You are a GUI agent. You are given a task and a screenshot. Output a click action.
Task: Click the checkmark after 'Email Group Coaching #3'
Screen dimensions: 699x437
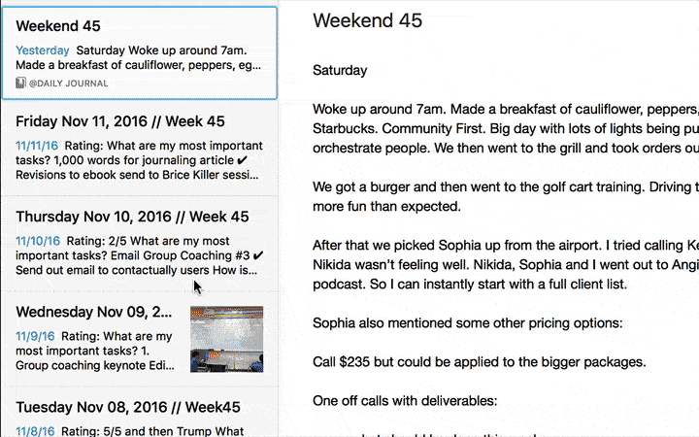257,256
